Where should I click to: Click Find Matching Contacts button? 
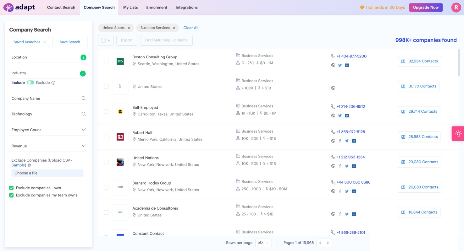click(166, 40)
